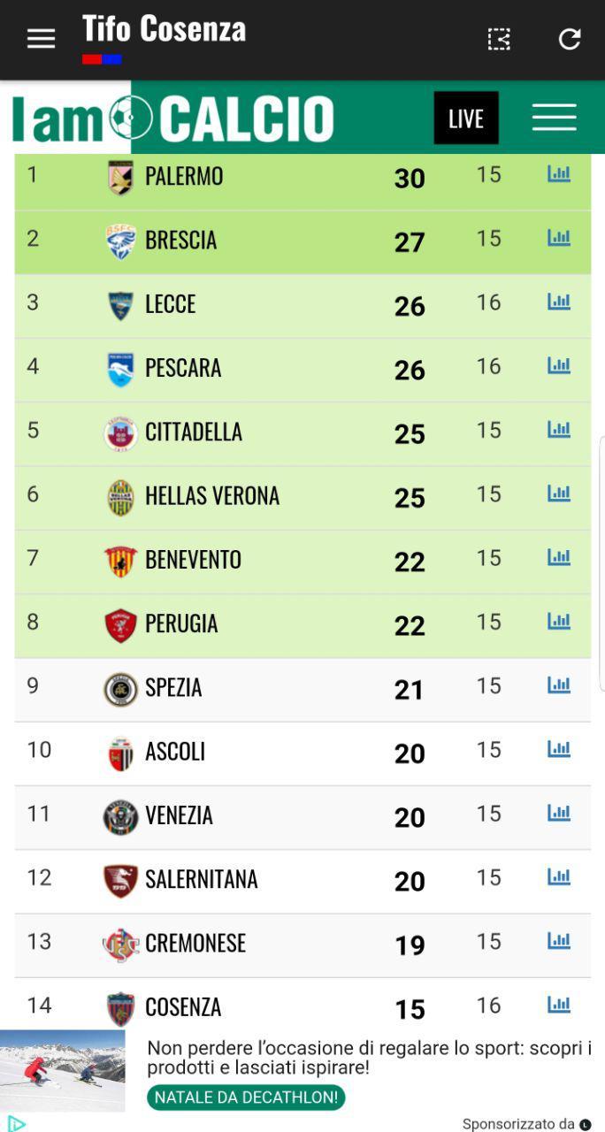Open the Pescara team page
605x1132 pixels.
pyautogui.click(x=183, y=368)
